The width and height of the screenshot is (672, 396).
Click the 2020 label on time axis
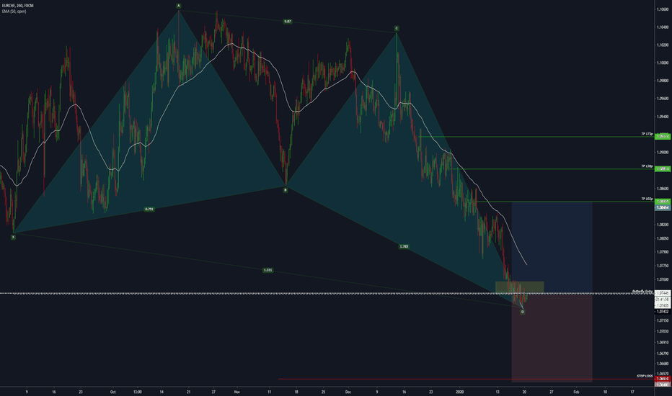click(461, 391)
